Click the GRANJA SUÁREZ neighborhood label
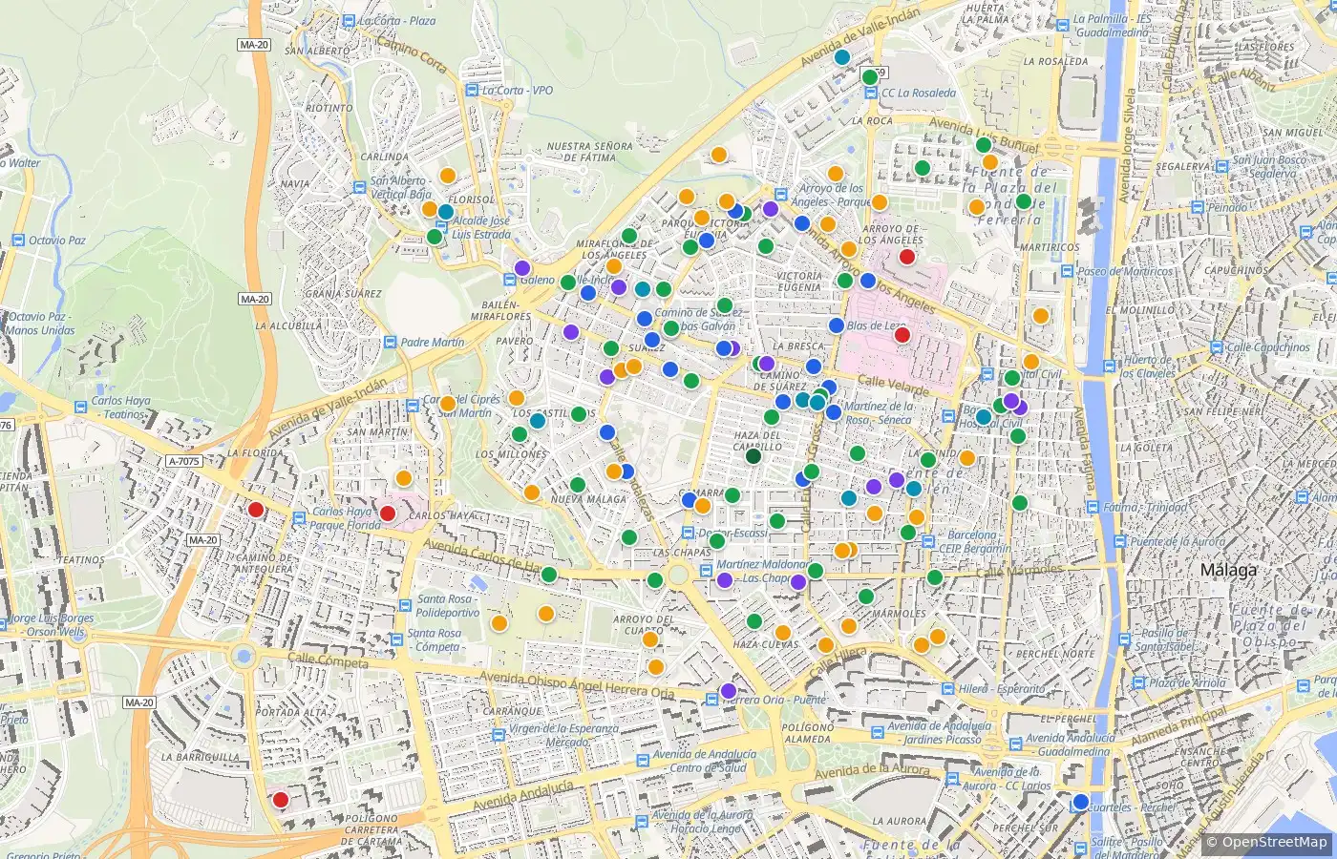This screenshot has width=1337, height=859. pos(344,294)
